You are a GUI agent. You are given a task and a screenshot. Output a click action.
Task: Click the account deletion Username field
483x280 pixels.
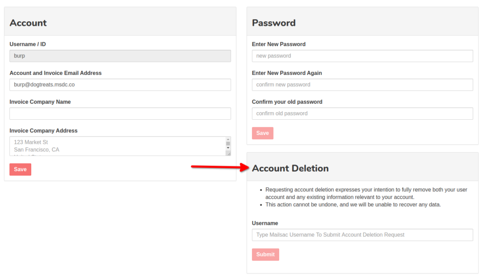[x=362, y=235]
